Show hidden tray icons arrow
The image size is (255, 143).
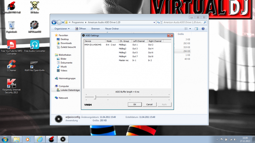click(217, 140)
